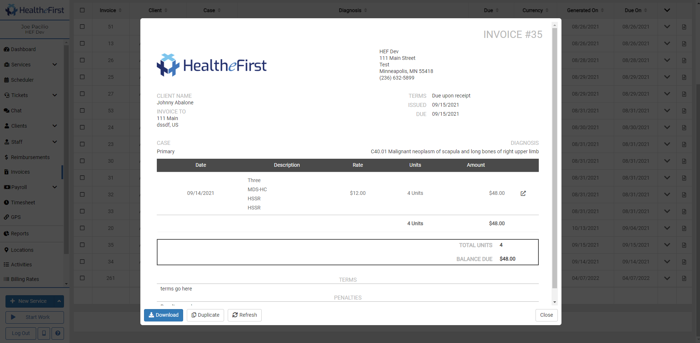Sort by the Client column arrows
Screen dimensions: 700x343
click(166, 10)
